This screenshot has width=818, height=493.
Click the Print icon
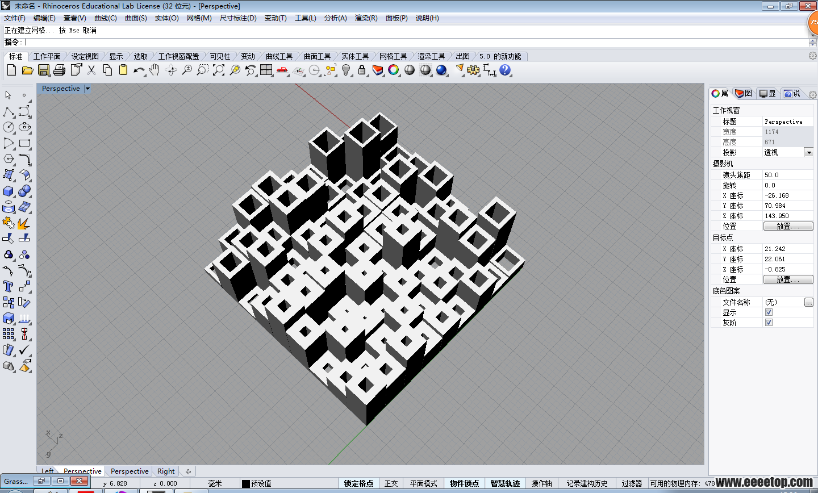[59, 70]
